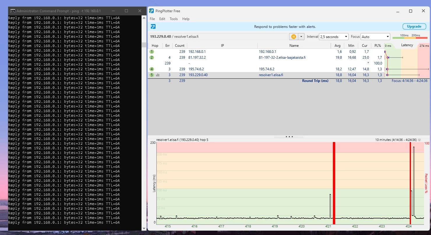Viewport: 431px width, 235px height.
Task: Open the File menu in PingPlotter
Action: point(152,19)
